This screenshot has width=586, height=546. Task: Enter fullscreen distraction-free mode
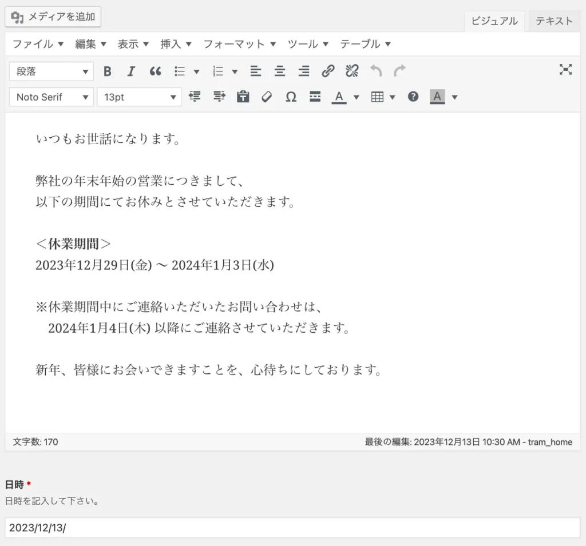point(565,70)
